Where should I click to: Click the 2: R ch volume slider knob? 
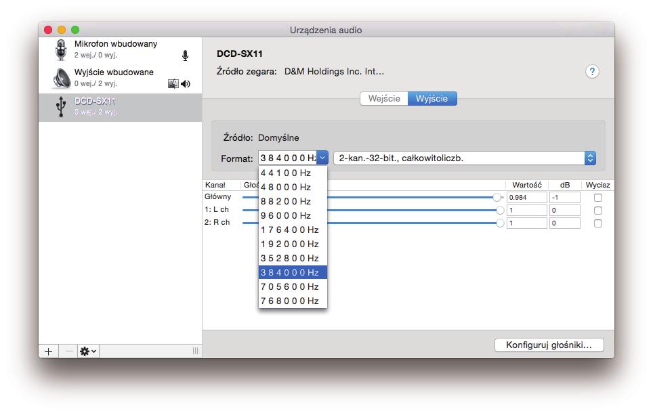(500, 223)
